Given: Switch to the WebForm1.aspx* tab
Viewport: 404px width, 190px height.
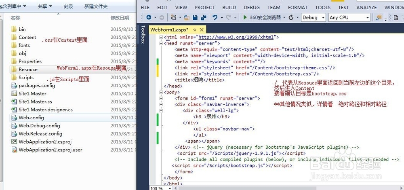Looking at the screenshot, I should coord(169,30).
